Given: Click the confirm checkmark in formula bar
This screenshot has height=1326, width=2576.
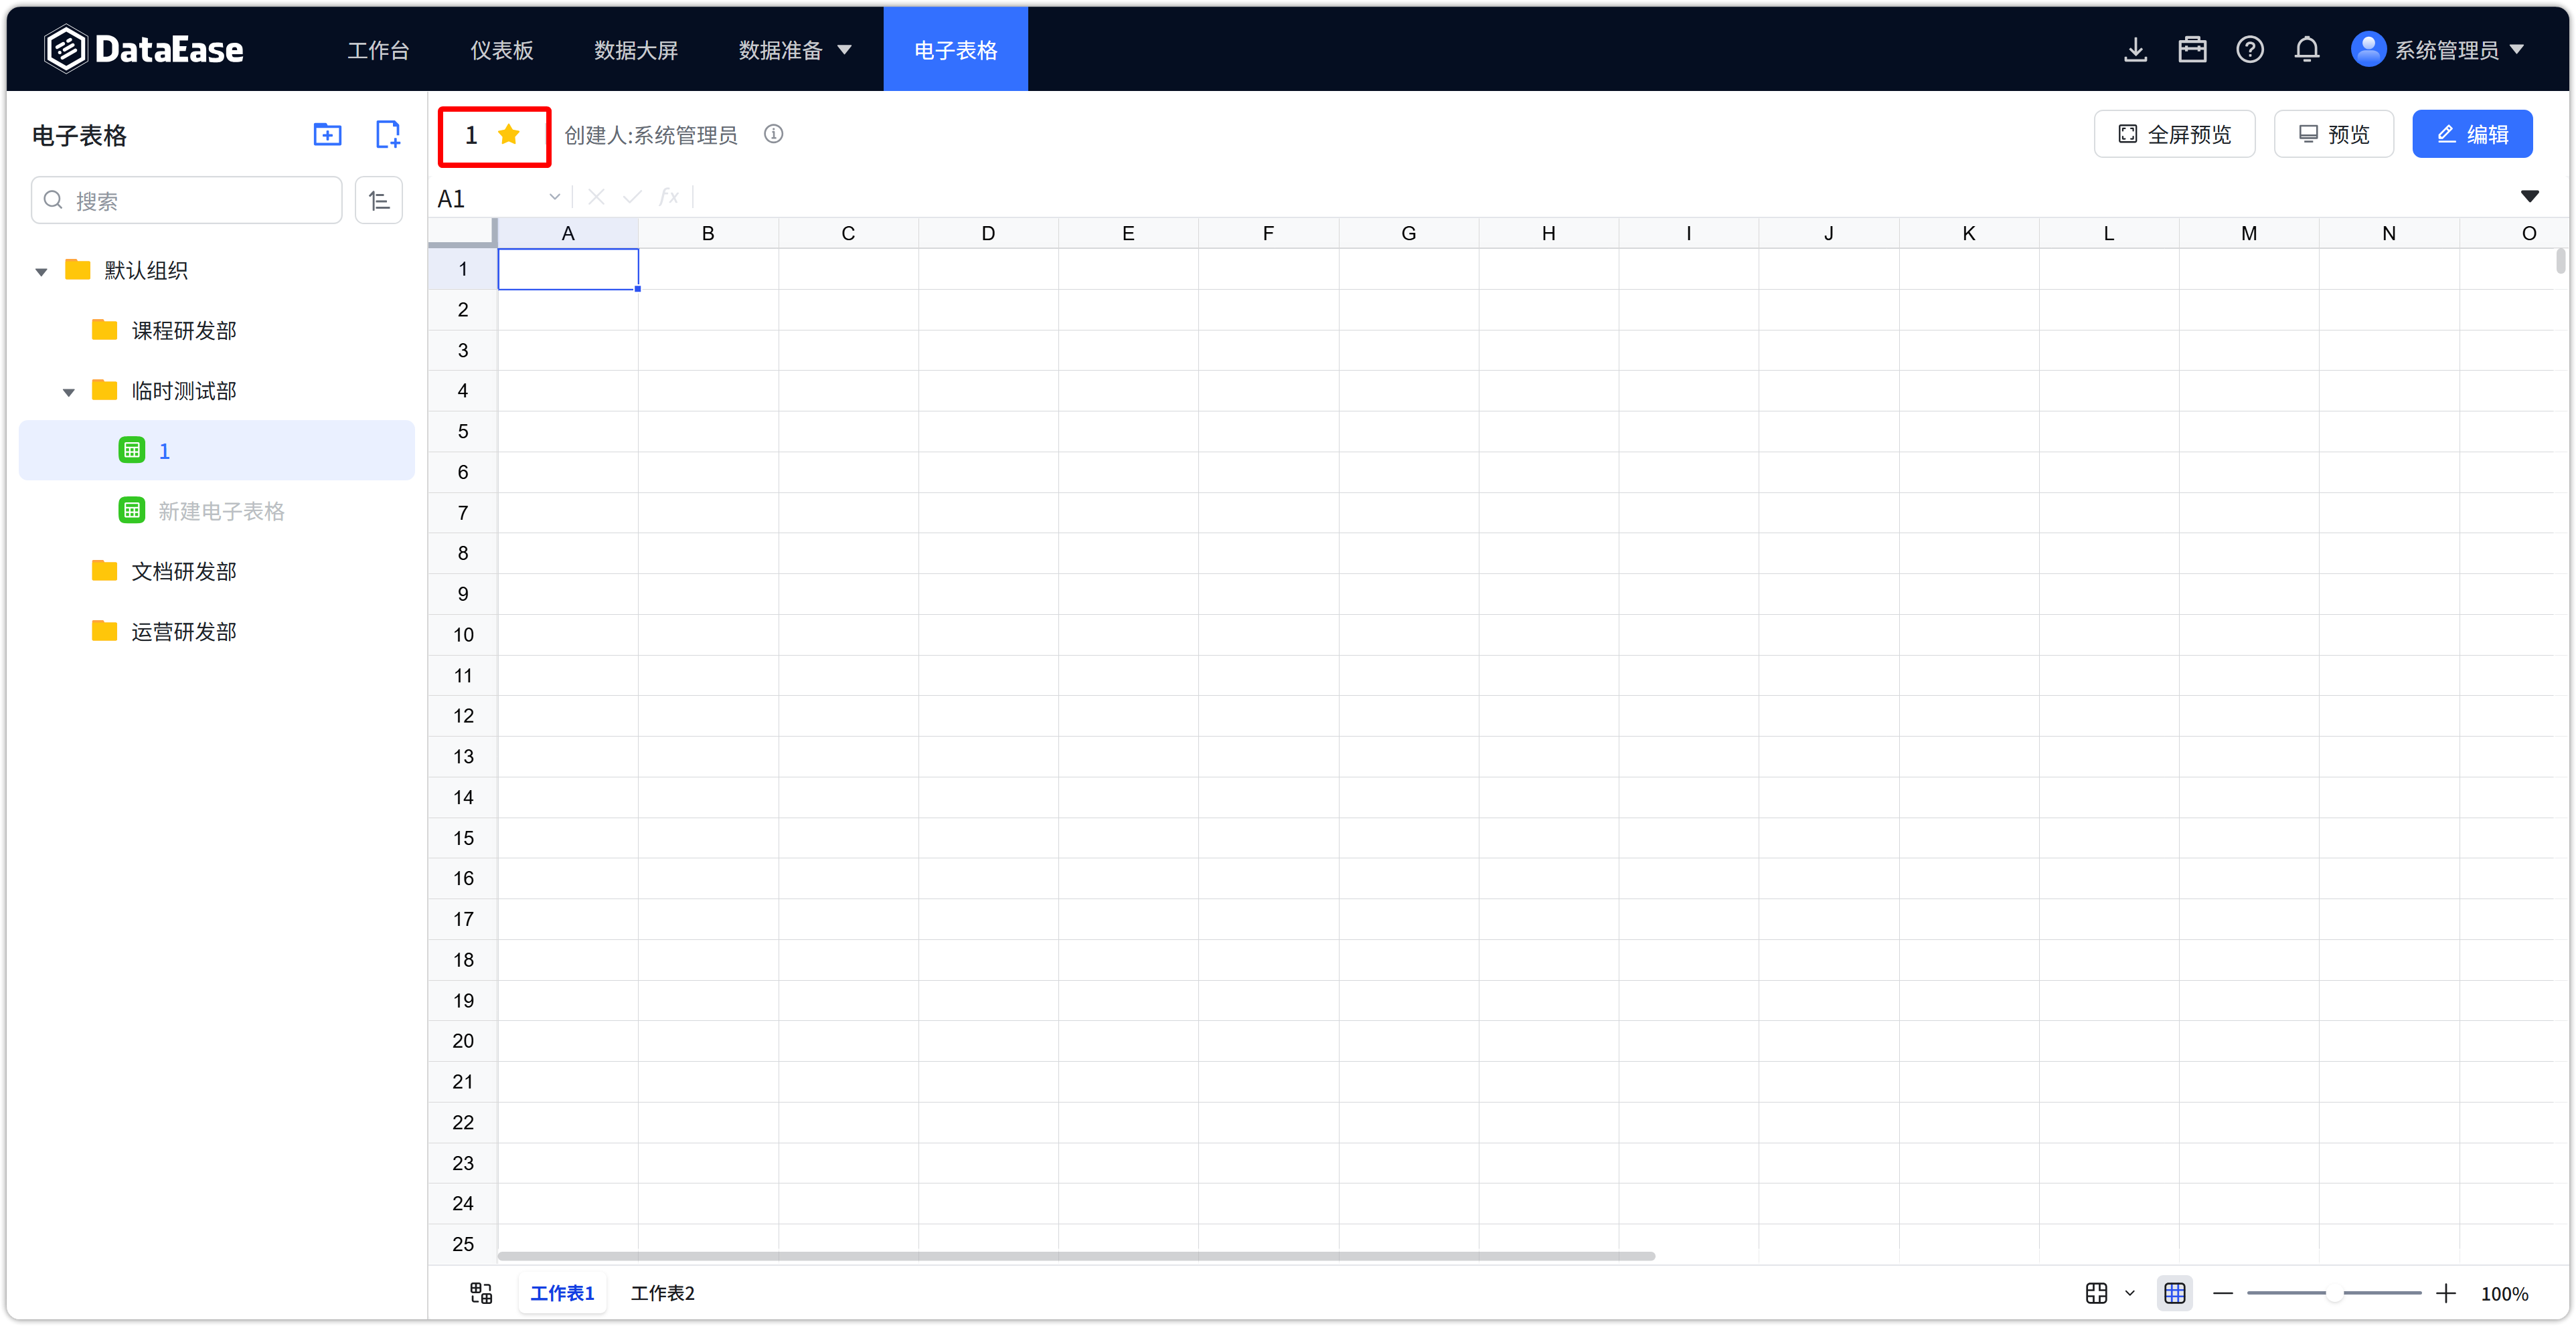Looking at the screenshot, I should point(632,197).
